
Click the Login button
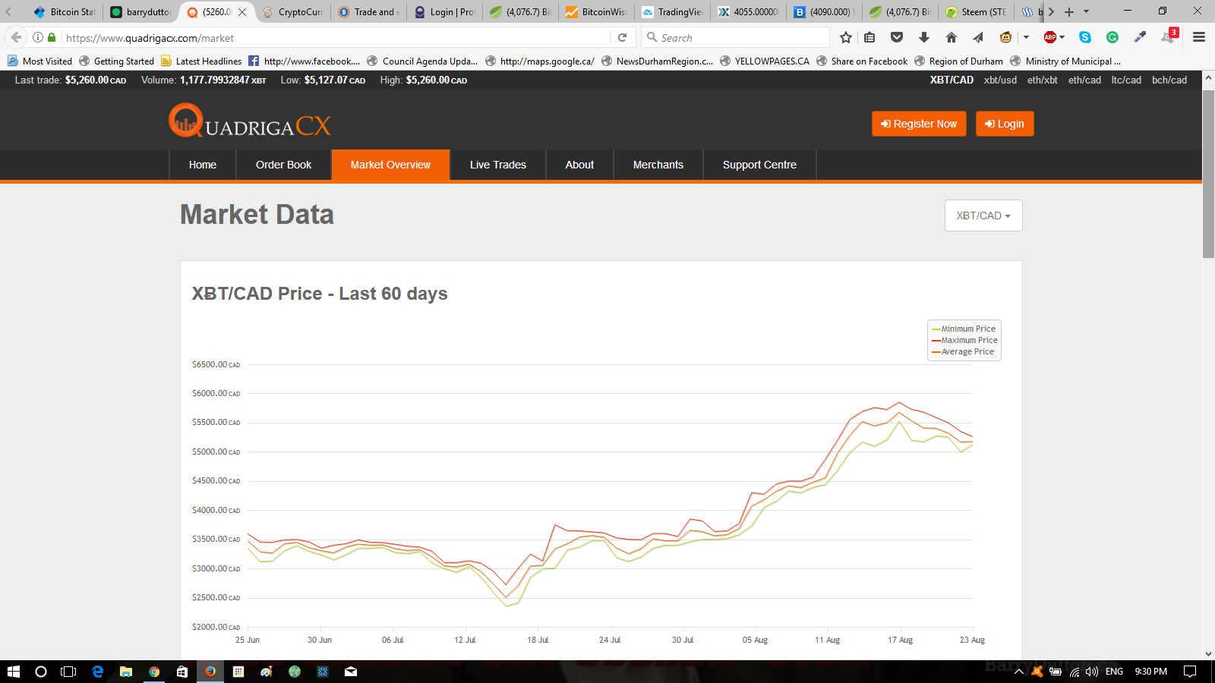[x=1005, y=124]
